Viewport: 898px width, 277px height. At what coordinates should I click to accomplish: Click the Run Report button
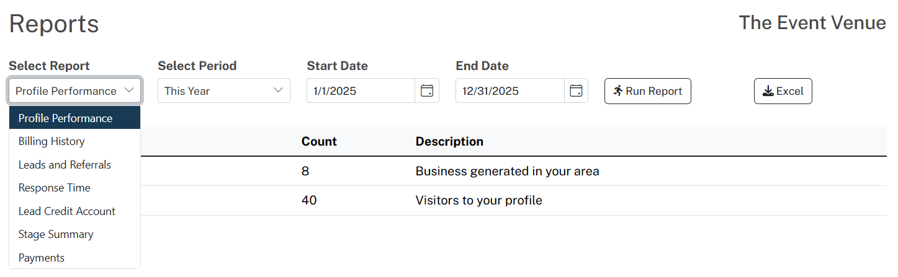(x=648, y=91)
